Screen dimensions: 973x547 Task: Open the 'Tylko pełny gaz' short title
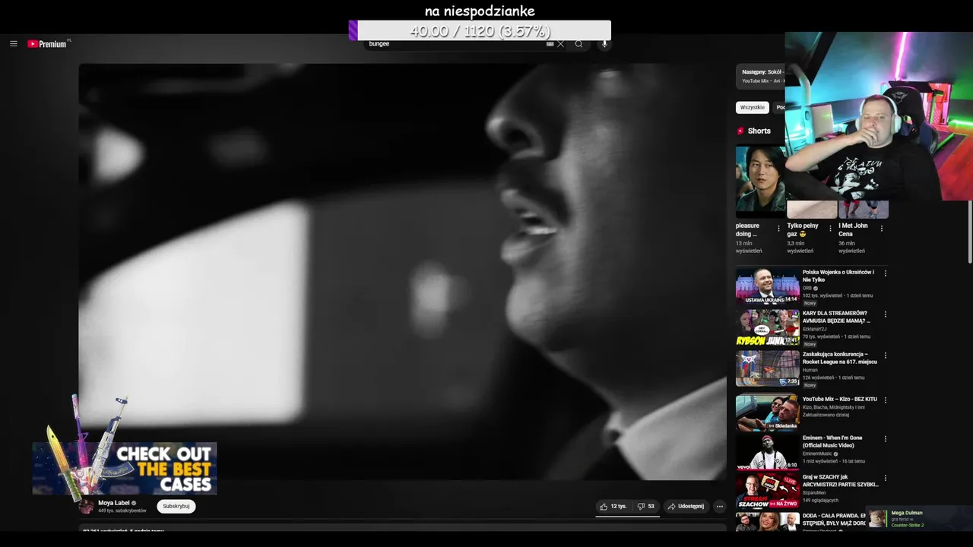(x=803, y=229)
